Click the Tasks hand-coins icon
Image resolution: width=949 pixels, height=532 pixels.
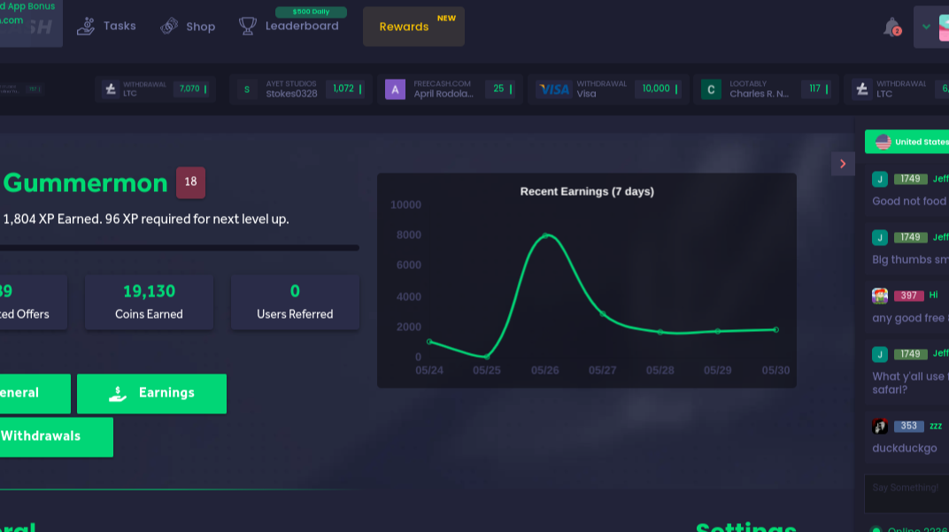pyautogui.click(x=86, y=26)
